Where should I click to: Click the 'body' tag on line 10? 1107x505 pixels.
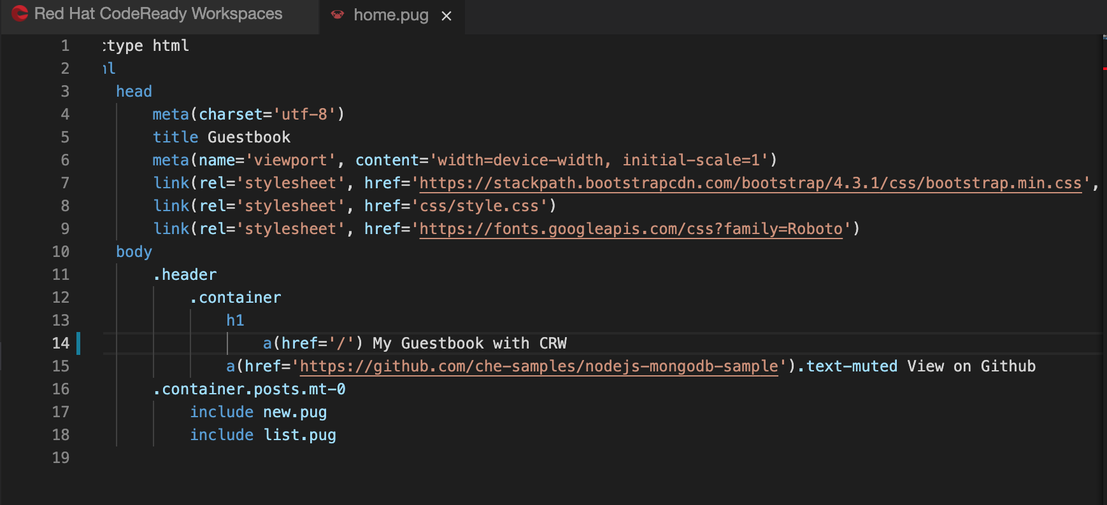click(x=134, y=252)
